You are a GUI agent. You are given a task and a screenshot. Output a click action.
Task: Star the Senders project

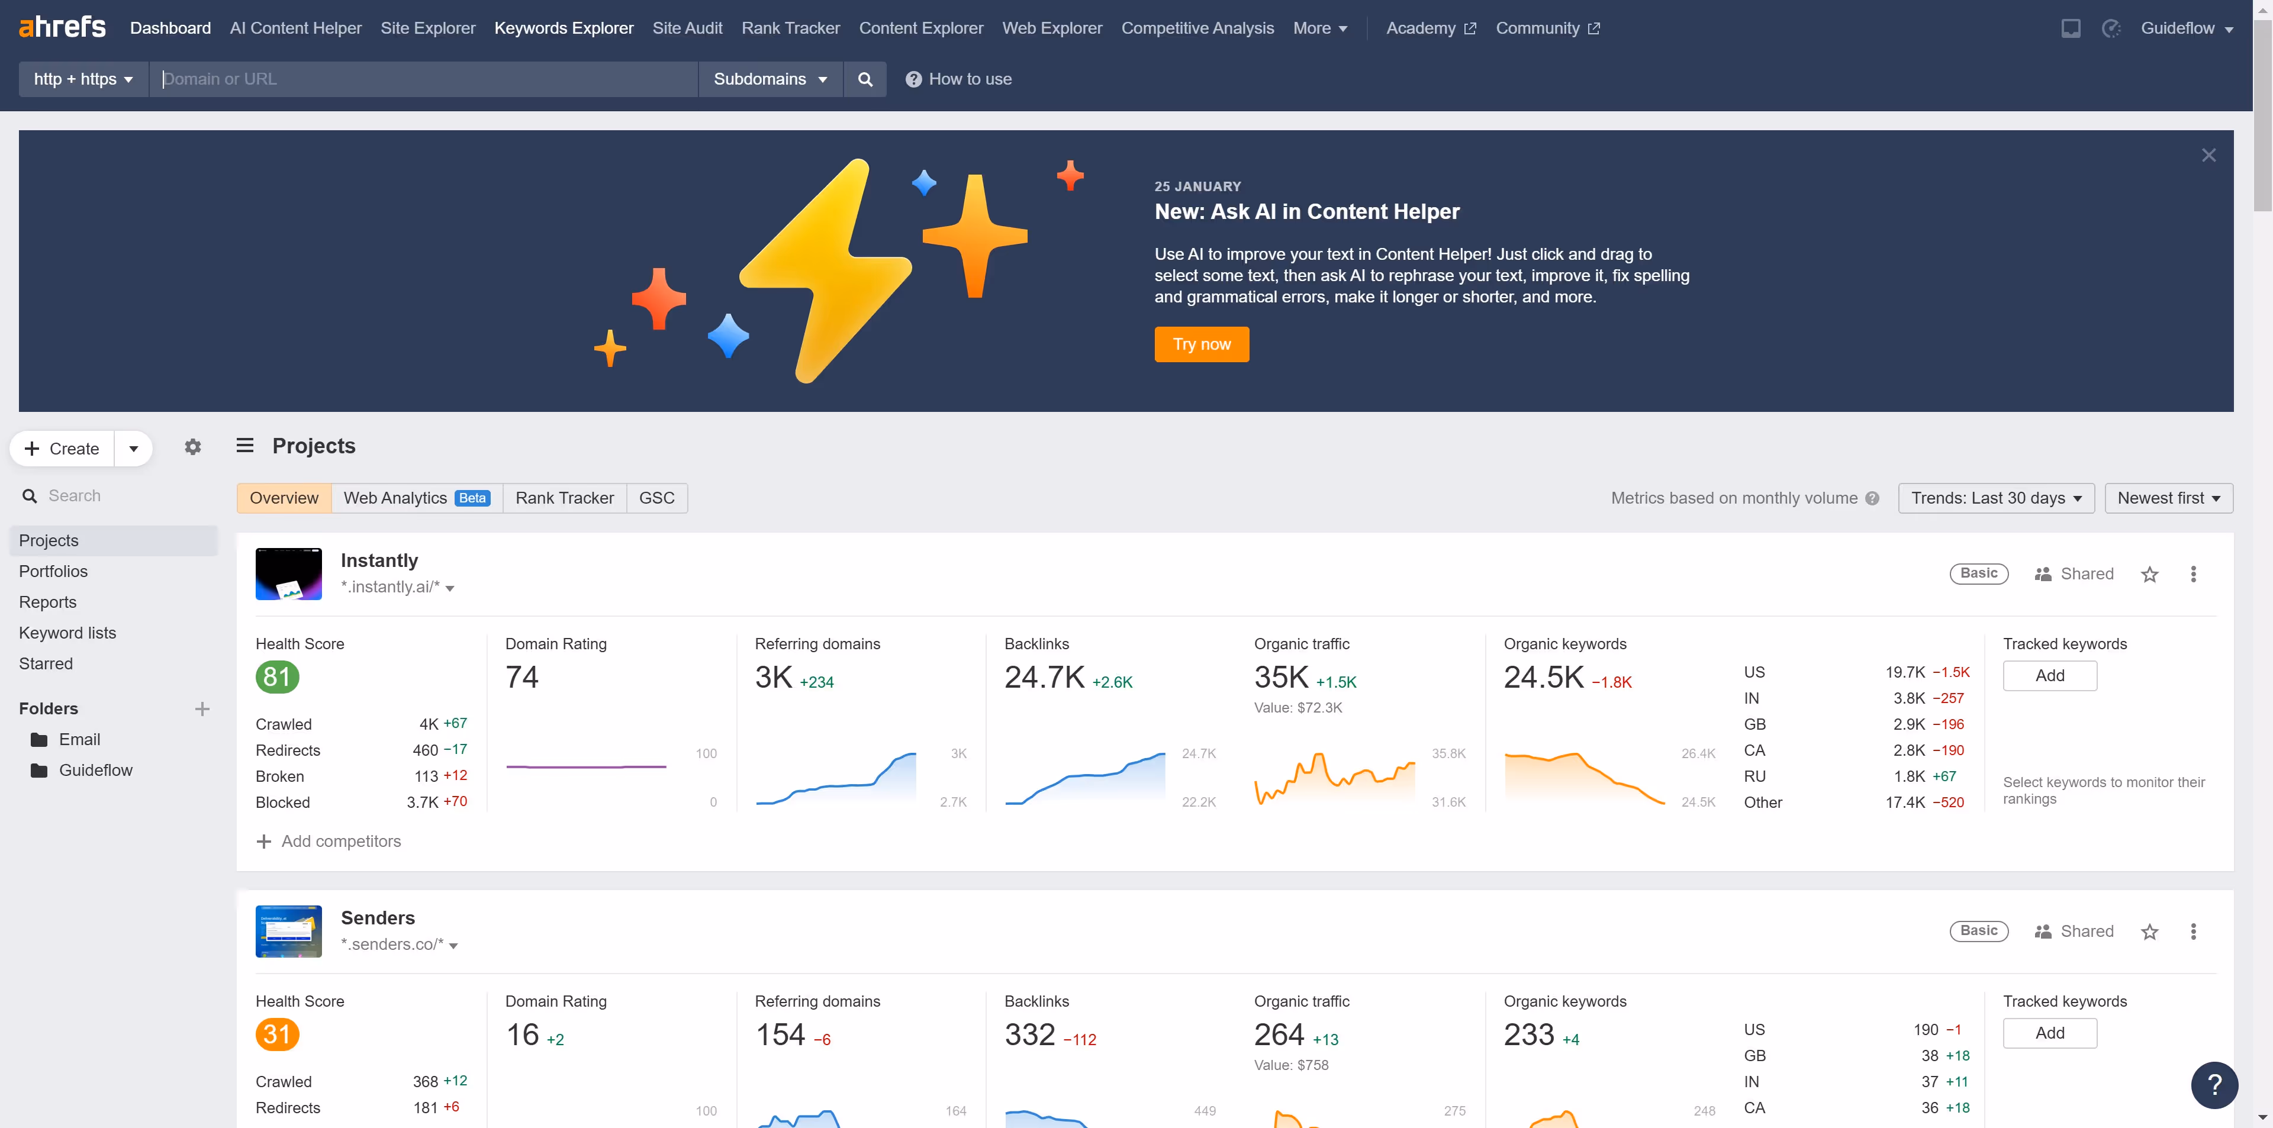point(2149,932)
